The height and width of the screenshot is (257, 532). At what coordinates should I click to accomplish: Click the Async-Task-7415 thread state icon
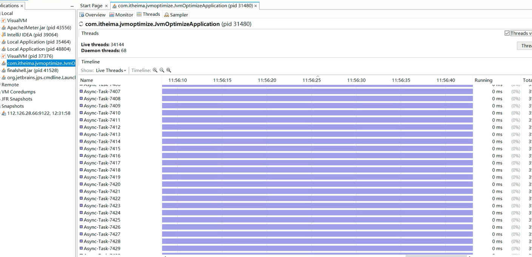point(81,148)
